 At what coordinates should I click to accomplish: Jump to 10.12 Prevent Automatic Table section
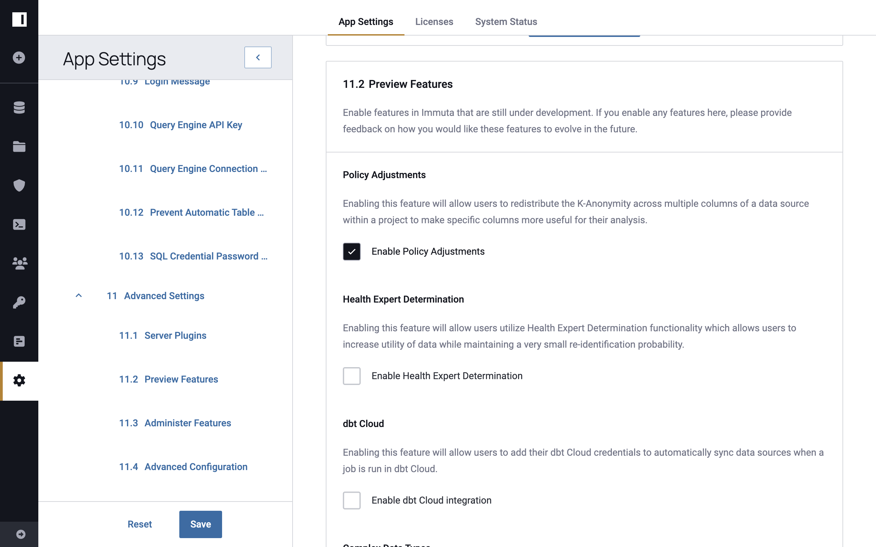pyautogui.click(x=192, y=212)
